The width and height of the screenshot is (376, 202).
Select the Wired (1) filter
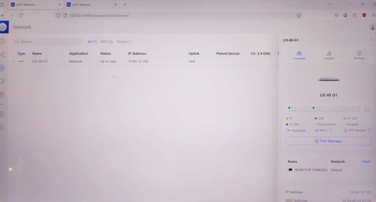[x=124, y=42]
